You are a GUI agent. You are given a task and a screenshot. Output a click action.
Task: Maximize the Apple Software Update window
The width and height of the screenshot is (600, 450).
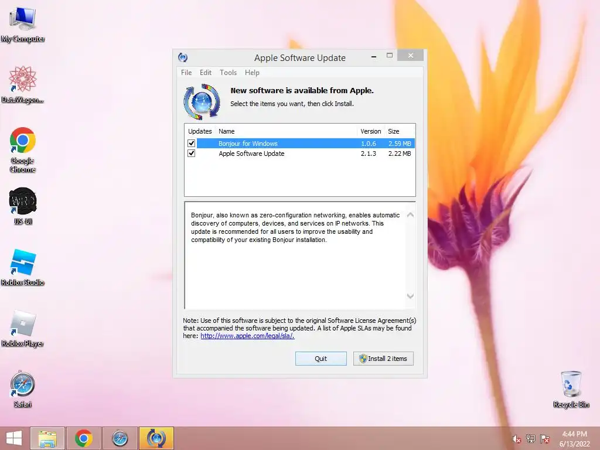point(390,56)
